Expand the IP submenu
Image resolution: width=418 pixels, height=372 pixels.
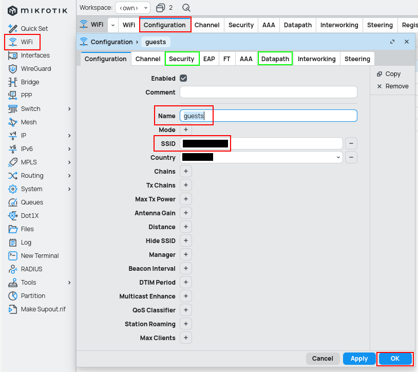coord(69,136)
